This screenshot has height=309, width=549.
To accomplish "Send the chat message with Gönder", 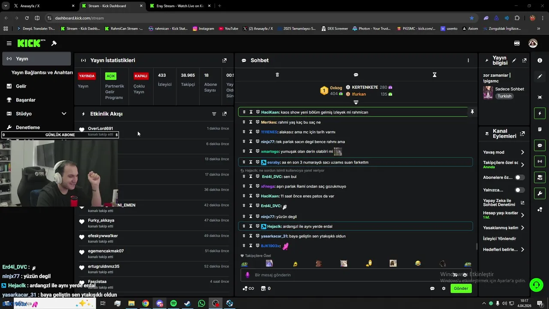I will [x=461, y=288].
